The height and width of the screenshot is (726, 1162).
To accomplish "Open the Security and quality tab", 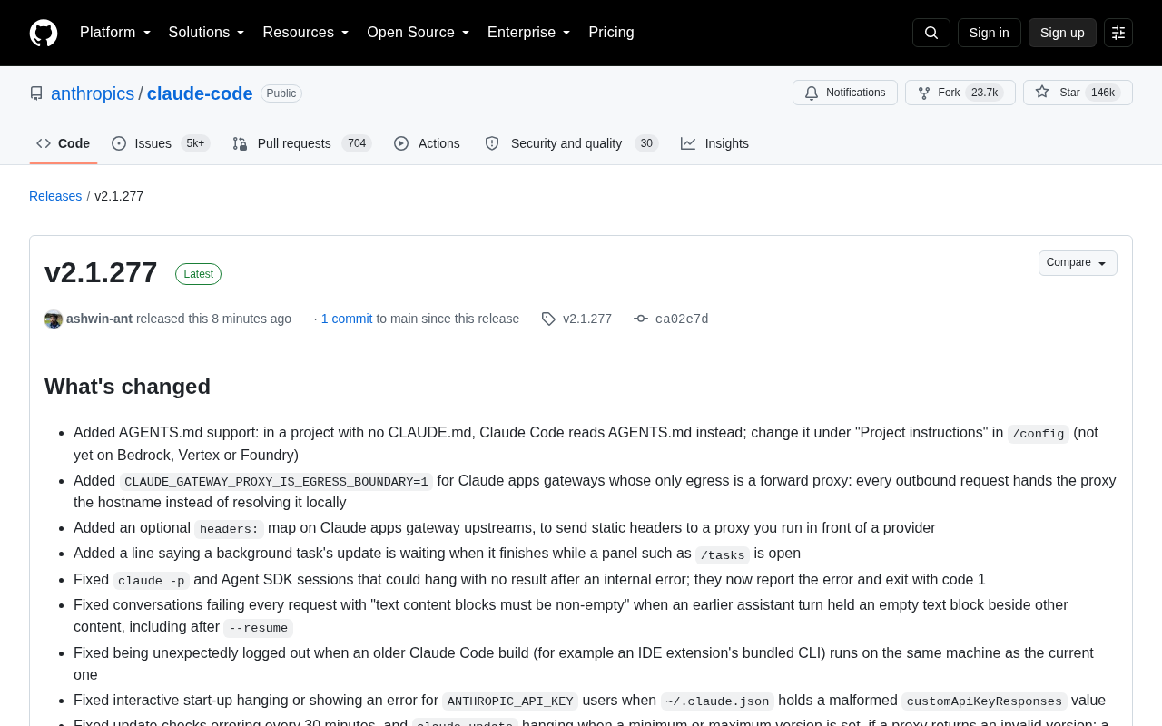I will coord(571,143).
